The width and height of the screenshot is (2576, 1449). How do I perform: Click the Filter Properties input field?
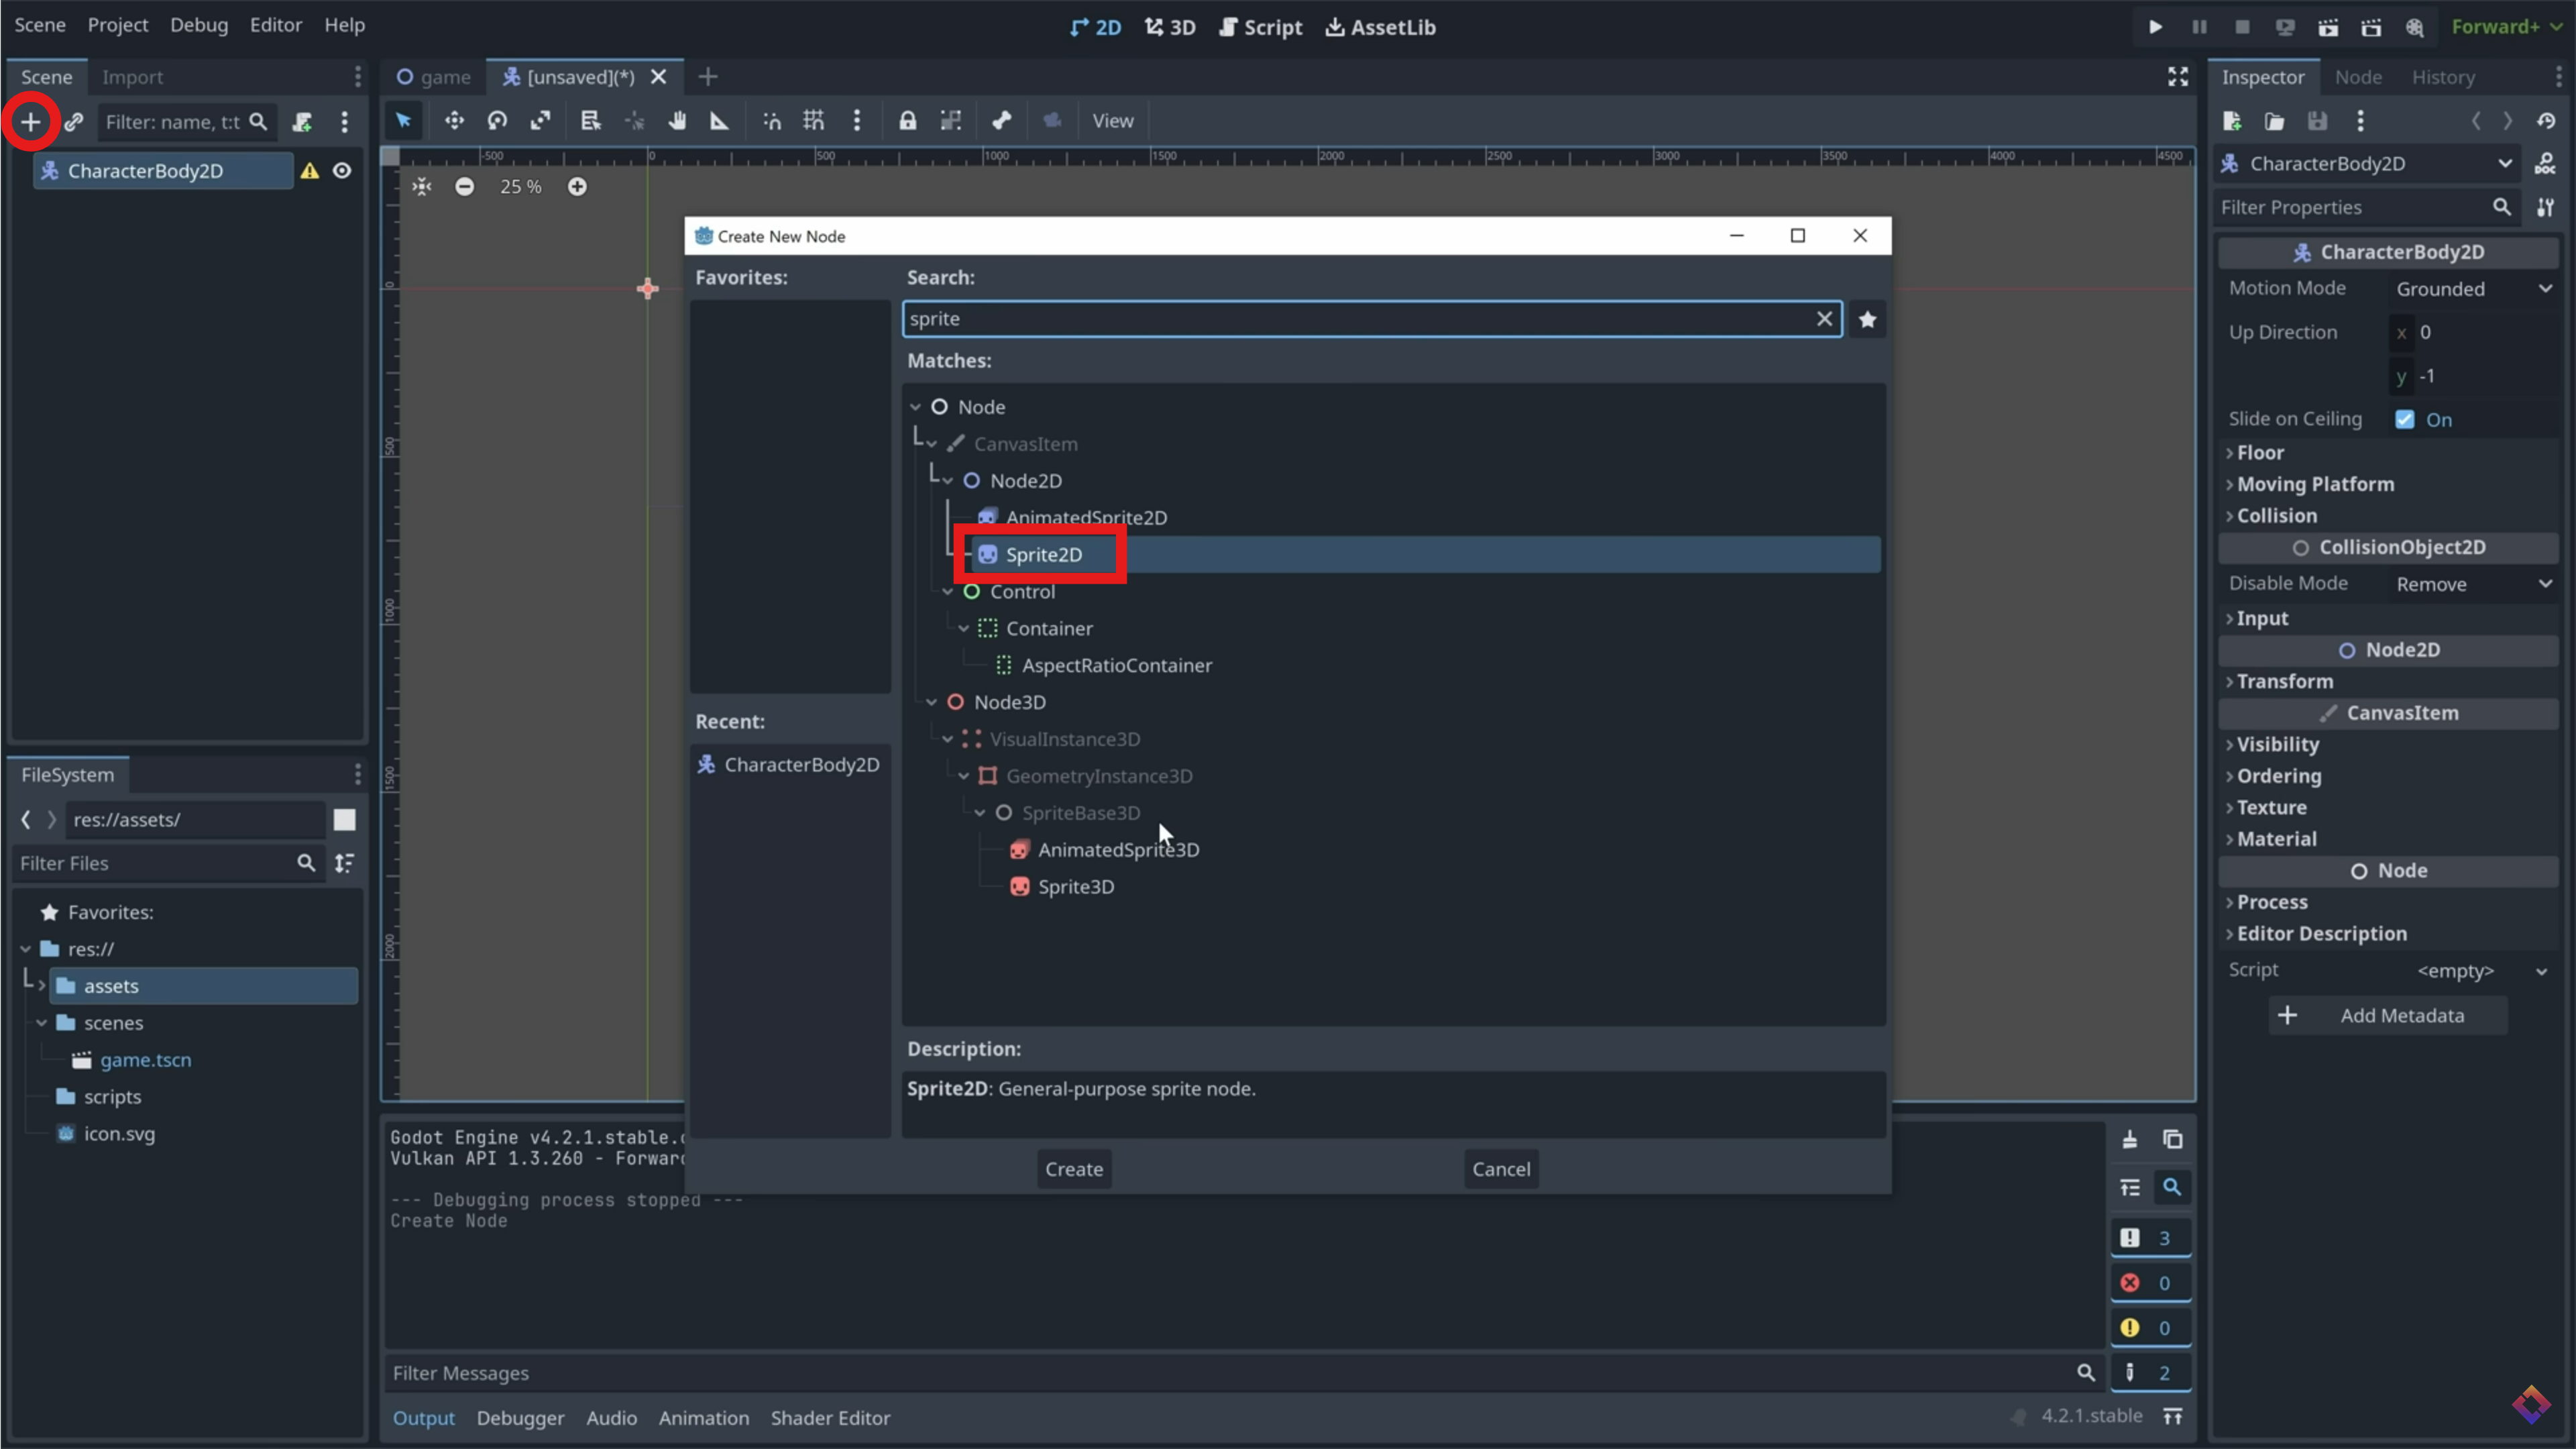tap(2350, 207)
